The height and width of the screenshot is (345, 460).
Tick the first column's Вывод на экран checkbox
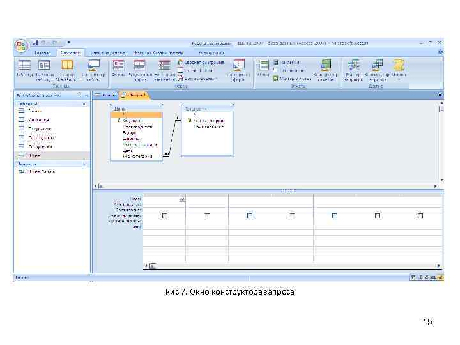click(x=165, y=216)
